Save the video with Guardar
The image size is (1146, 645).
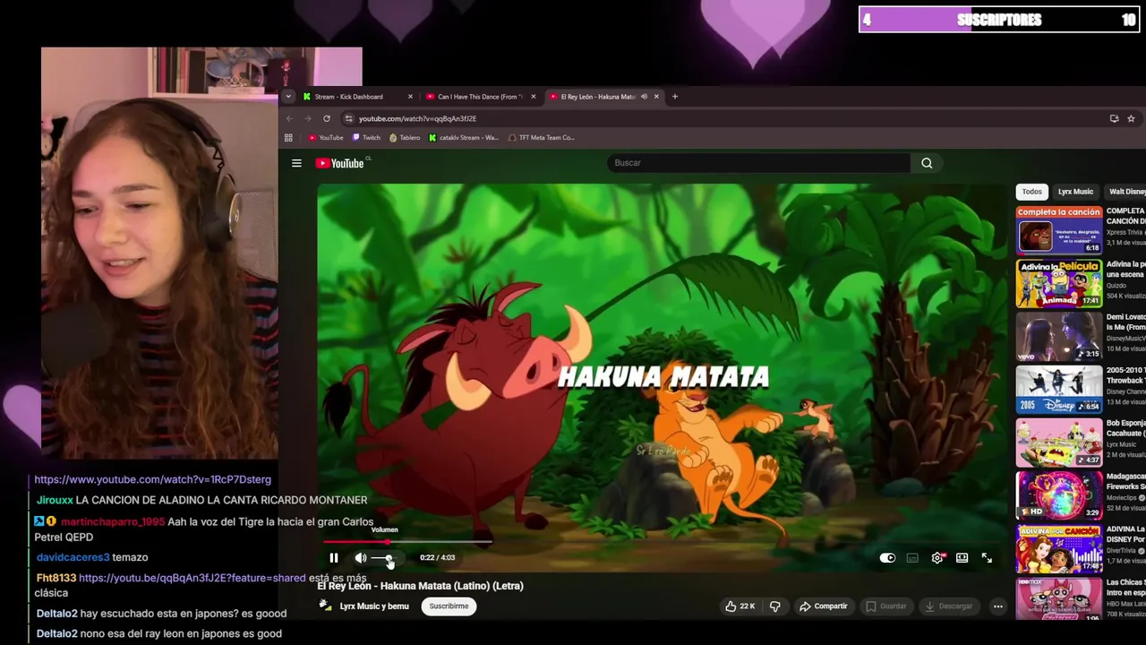coord(885,606)
